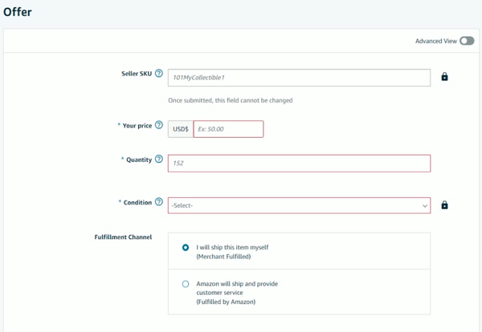Click the USD$ currency prefix box
The image size is (482, 332).
coord(181,129)
